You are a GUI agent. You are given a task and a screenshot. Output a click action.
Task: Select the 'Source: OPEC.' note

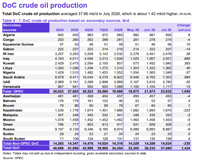[13, 158]
